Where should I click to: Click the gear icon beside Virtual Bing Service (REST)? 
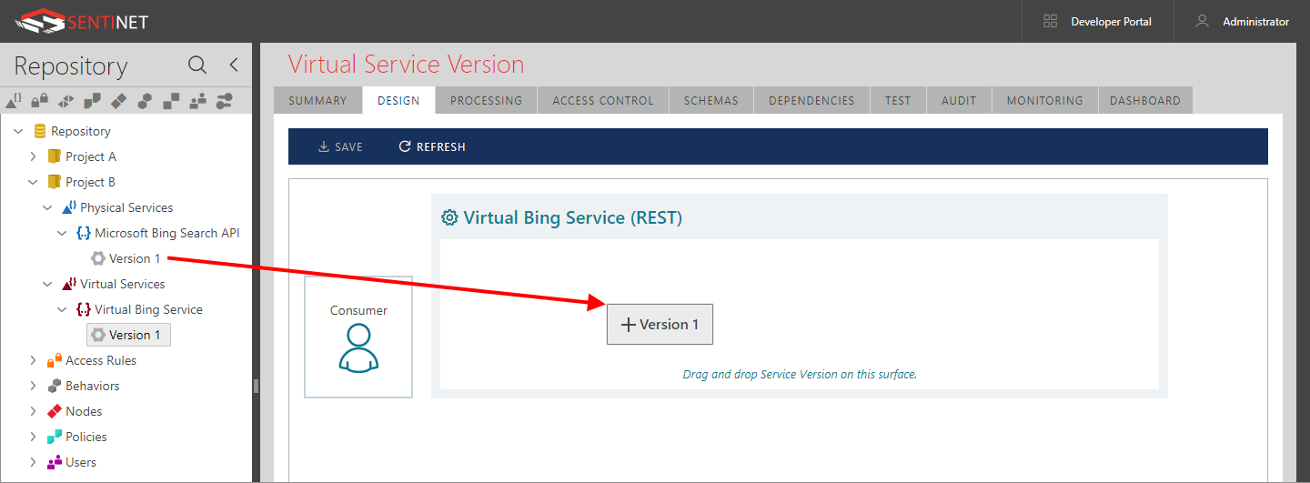click(449, 217)
